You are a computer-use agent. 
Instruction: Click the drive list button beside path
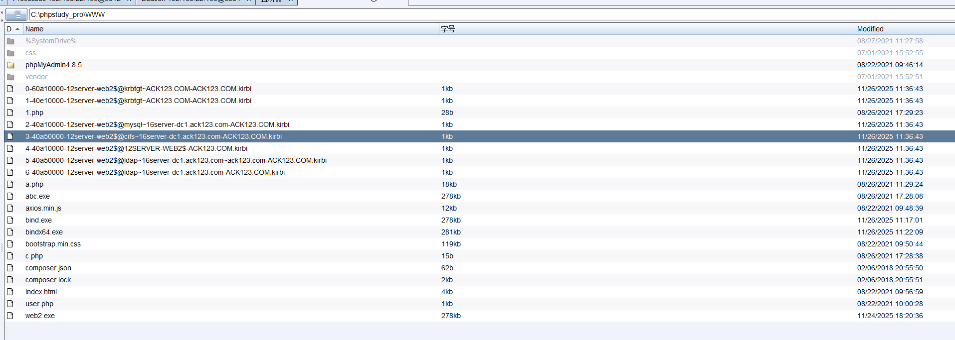(16, 15)
